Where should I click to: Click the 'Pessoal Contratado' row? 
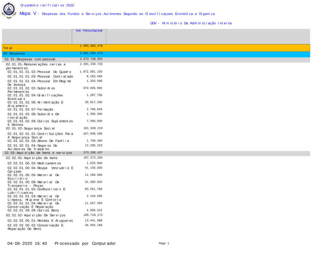tap(40, 77)
